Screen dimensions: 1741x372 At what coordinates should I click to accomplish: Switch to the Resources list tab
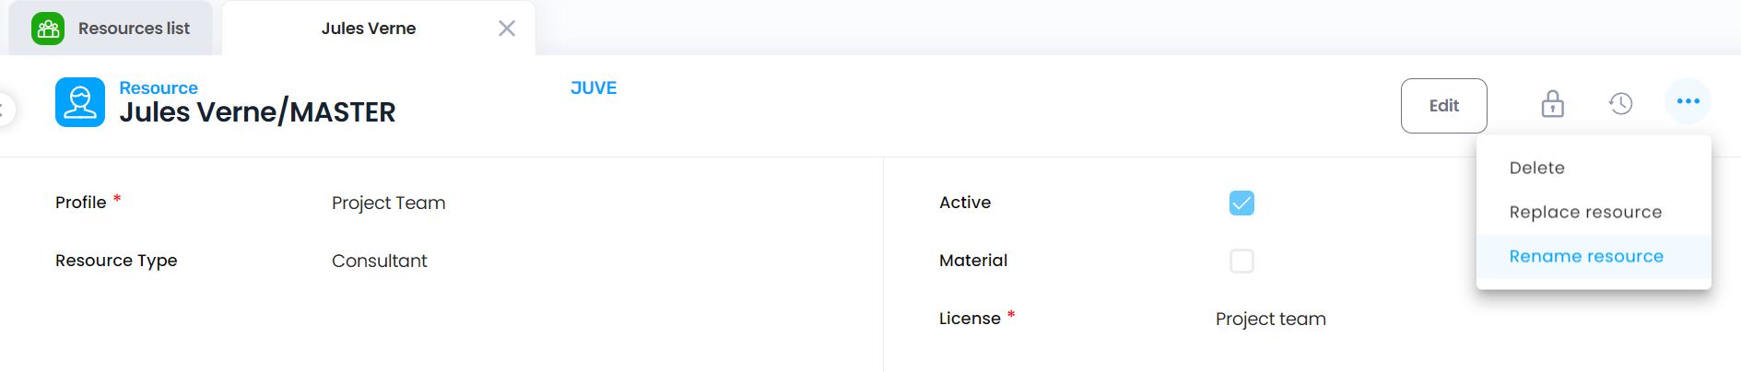tap(111, 29)
